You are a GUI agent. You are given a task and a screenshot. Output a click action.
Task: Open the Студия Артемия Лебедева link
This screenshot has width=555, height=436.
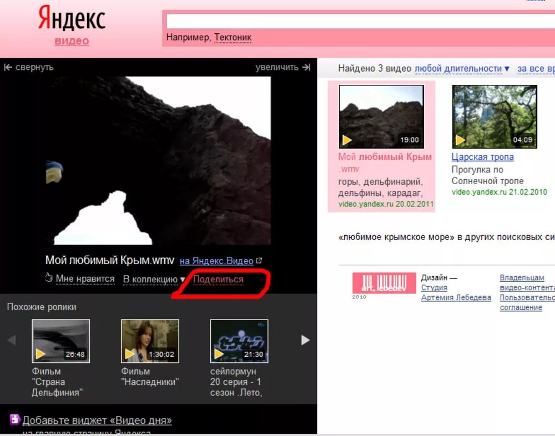(x=456, y=293)
